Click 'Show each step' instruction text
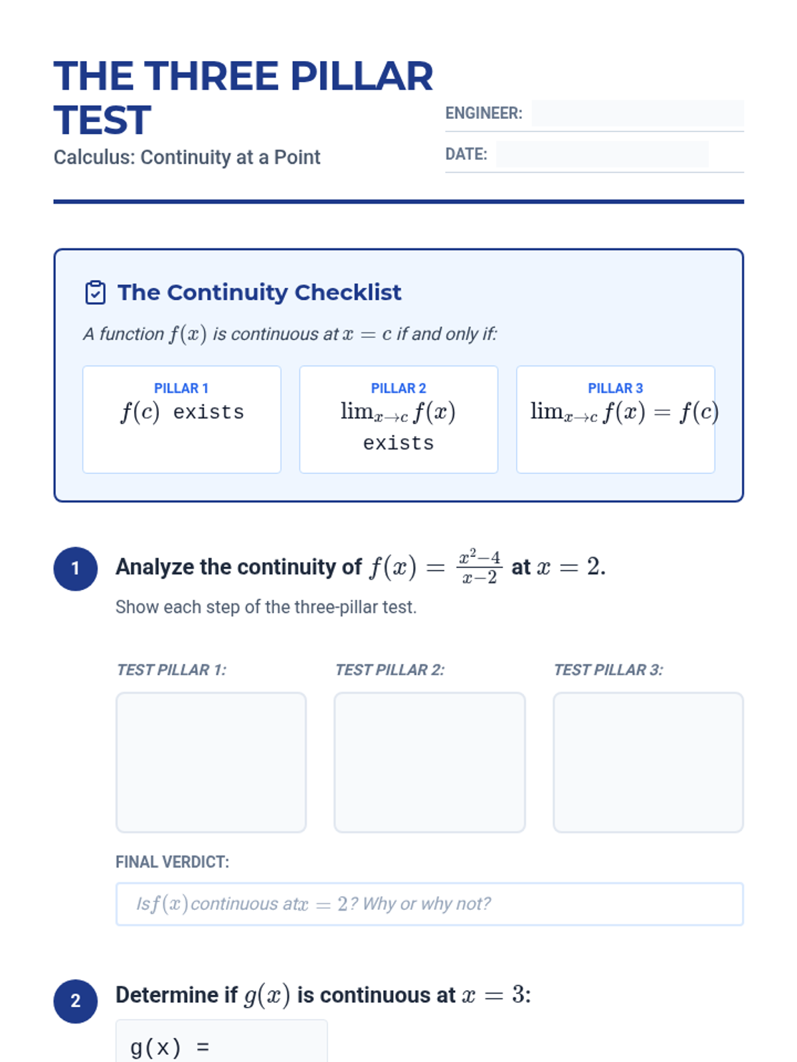This screenshot has width=797, height=1062. coord(266,607)
